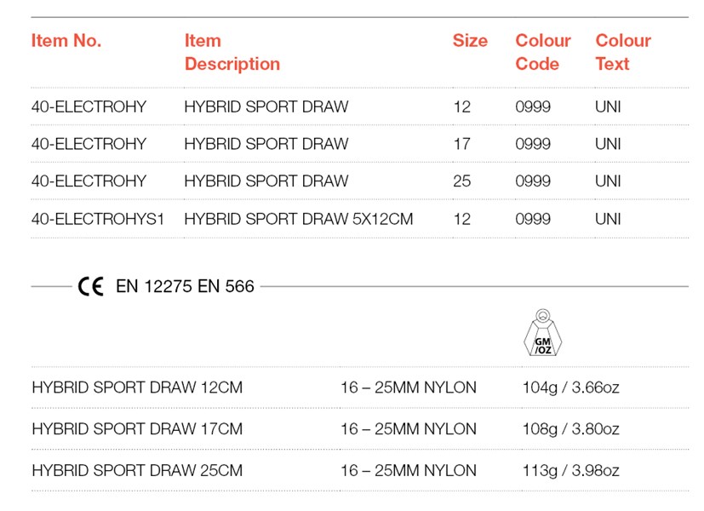This screenshot has height=511, width=704.
Task: Click the Colour Text column header
Action: point(623,52)
